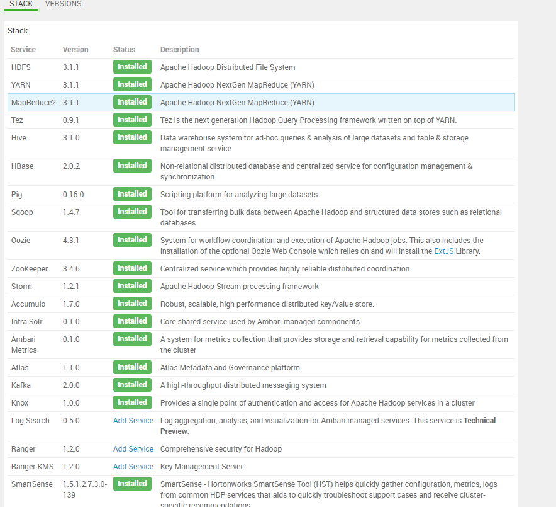556x507 pixels.
Task: Click the Installed badge for HDFS
Action: (x=132, y=66)
